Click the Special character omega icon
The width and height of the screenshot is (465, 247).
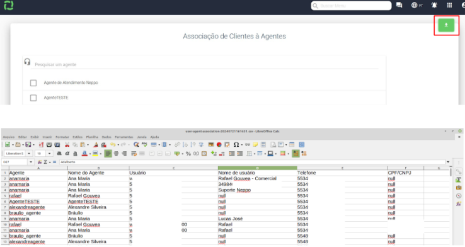(236, 144)
